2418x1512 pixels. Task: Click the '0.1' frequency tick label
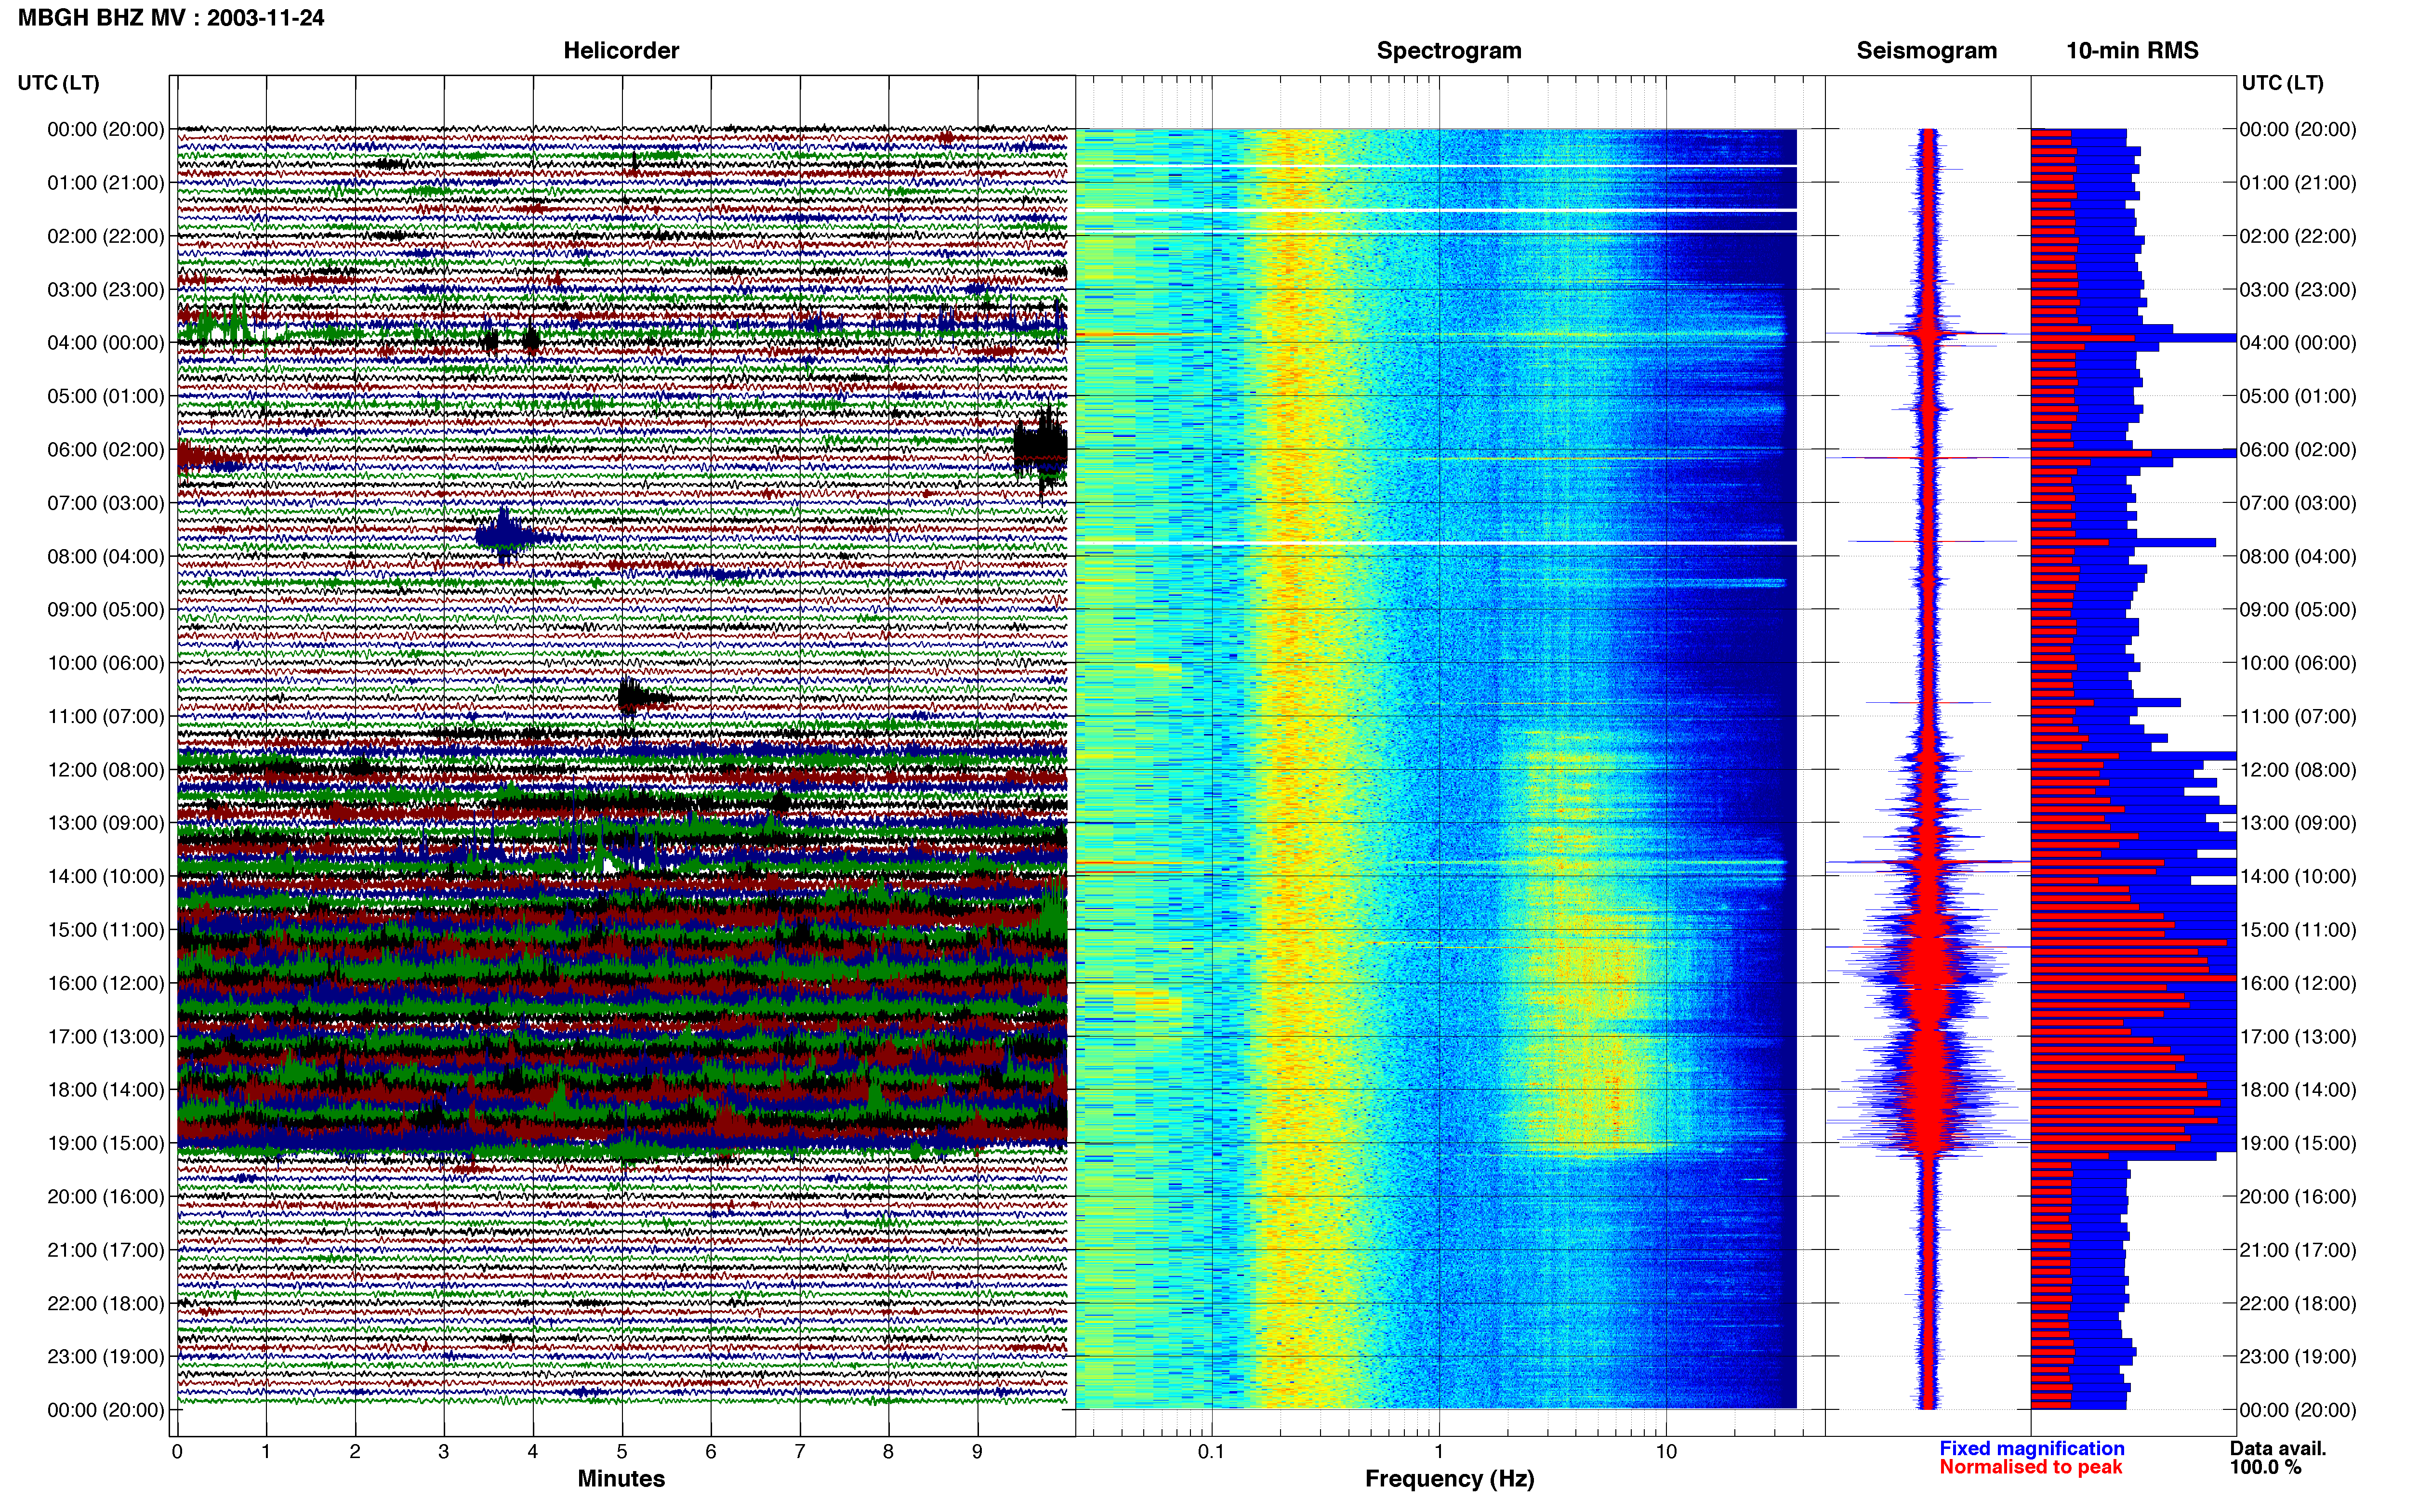(1211, 1451)
